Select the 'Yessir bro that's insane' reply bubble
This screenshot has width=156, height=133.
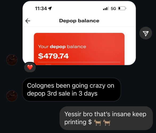click(x=106, y=118)
